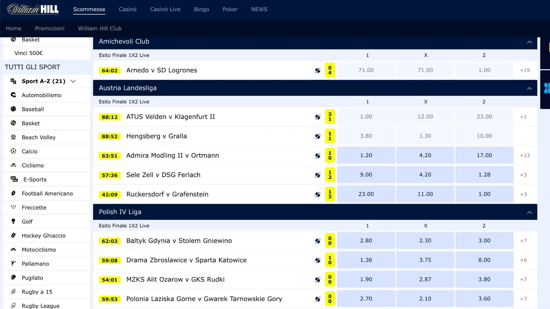Click stats icon for Sele Zell match
Viewport: 550px width, 309px height.
317,175
